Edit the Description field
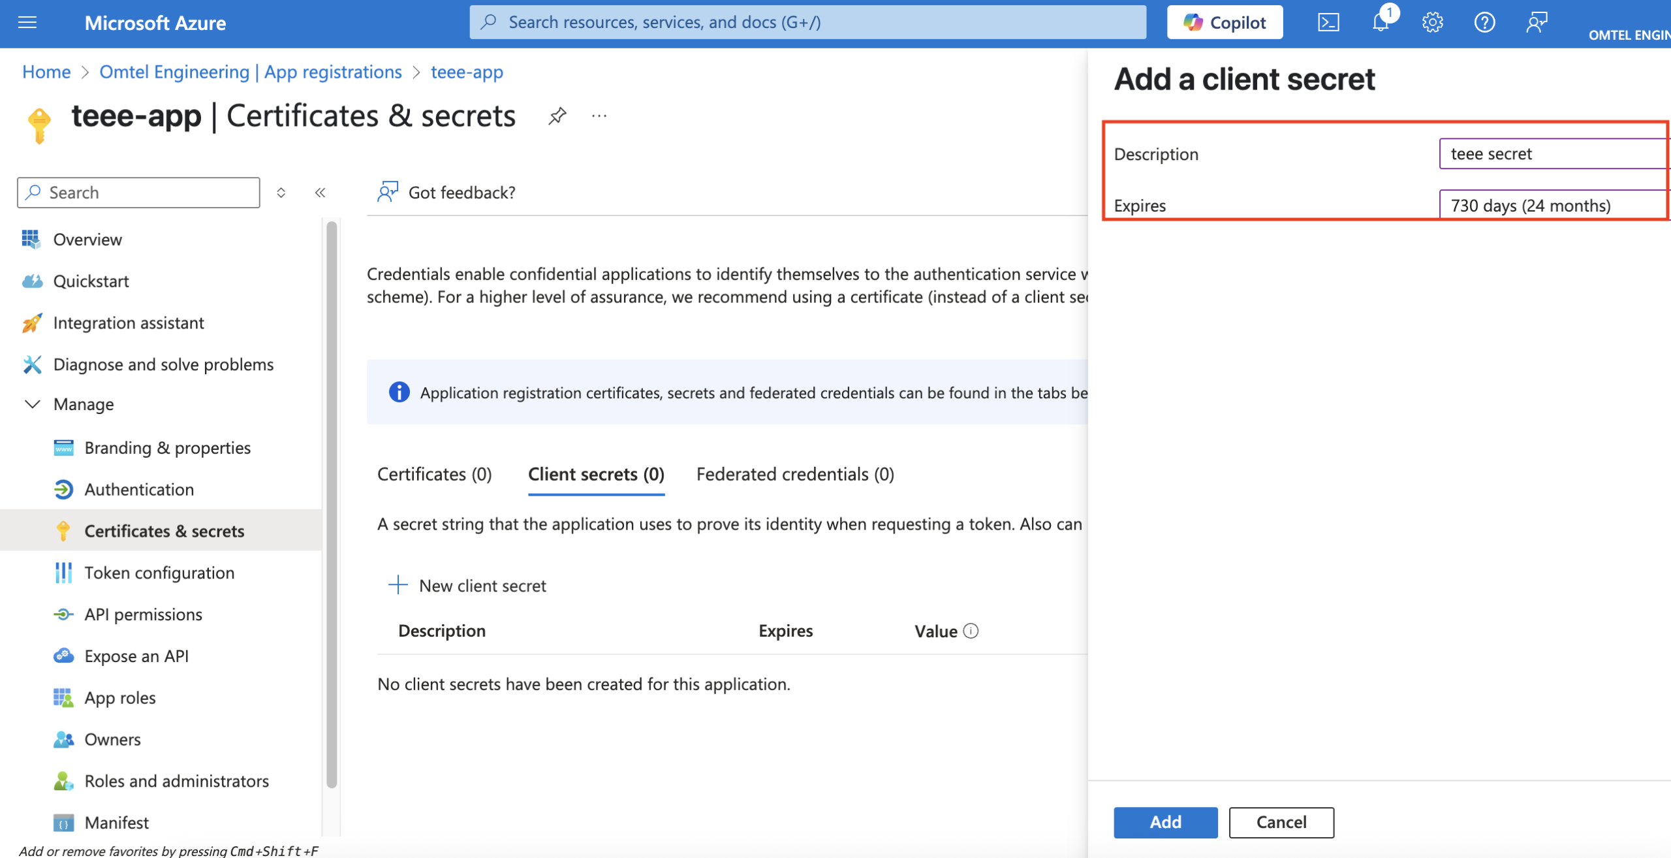 1555,153
